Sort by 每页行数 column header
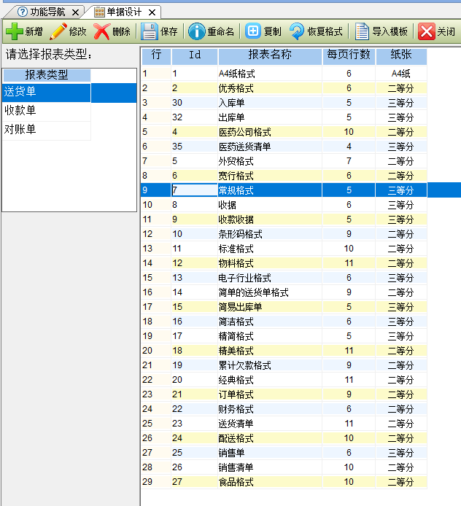The image size is (461, 506). coord(349,56)
